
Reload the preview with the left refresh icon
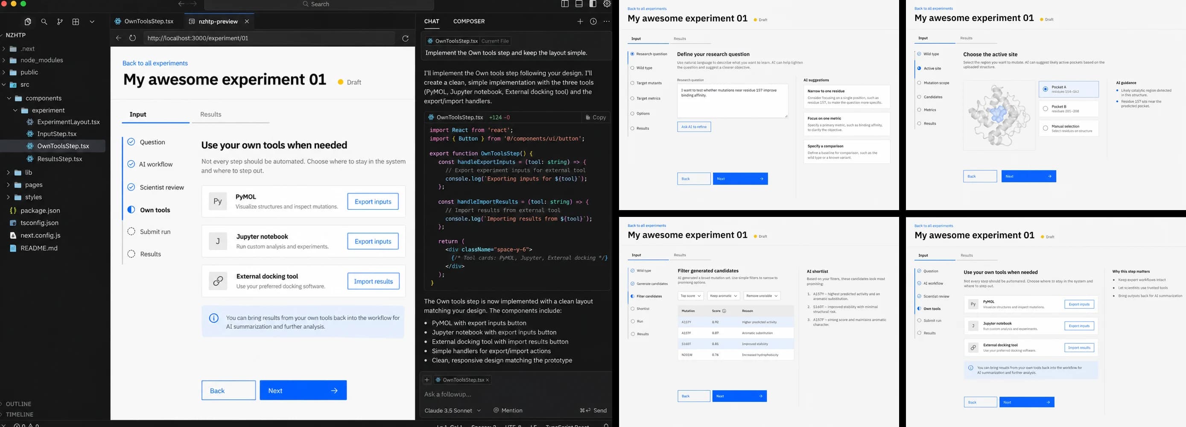133,38
